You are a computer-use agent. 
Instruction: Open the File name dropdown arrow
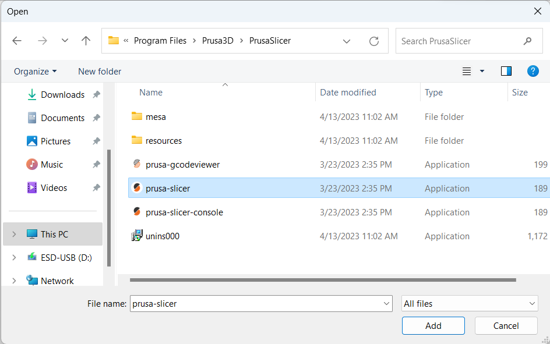(386, 303)
